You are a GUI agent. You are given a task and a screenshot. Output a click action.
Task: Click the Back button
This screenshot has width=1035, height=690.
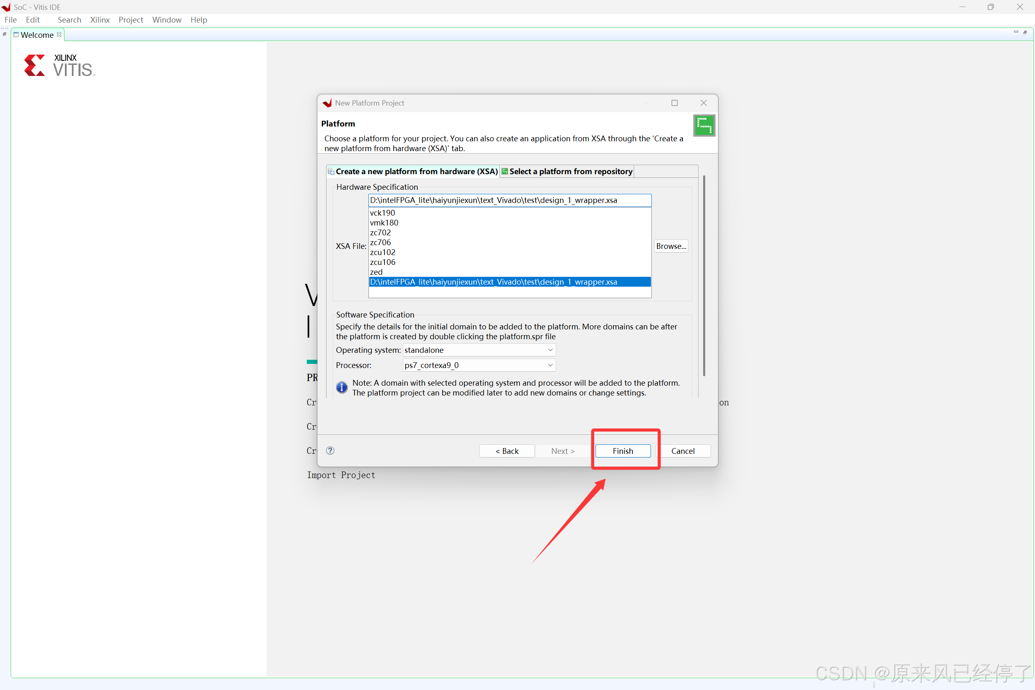[x=506, y=451]
